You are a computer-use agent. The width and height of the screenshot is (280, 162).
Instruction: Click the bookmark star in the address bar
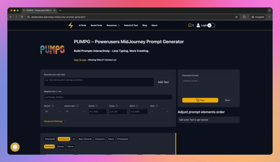[236, 17]
